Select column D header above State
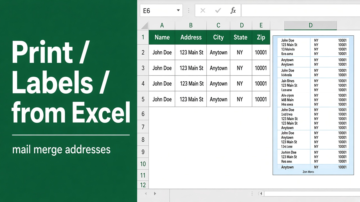 (241, 26)
